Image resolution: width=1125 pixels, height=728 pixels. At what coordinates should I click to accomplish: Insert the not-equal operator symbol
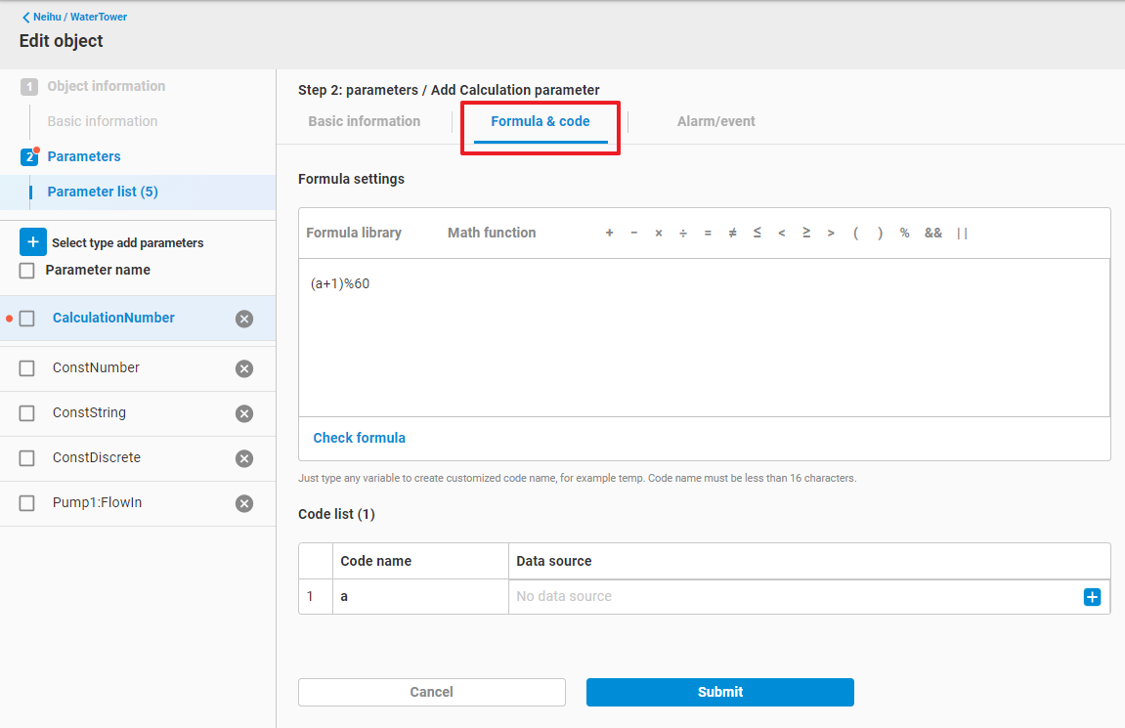pyautogui.click(x=732, y=233)
